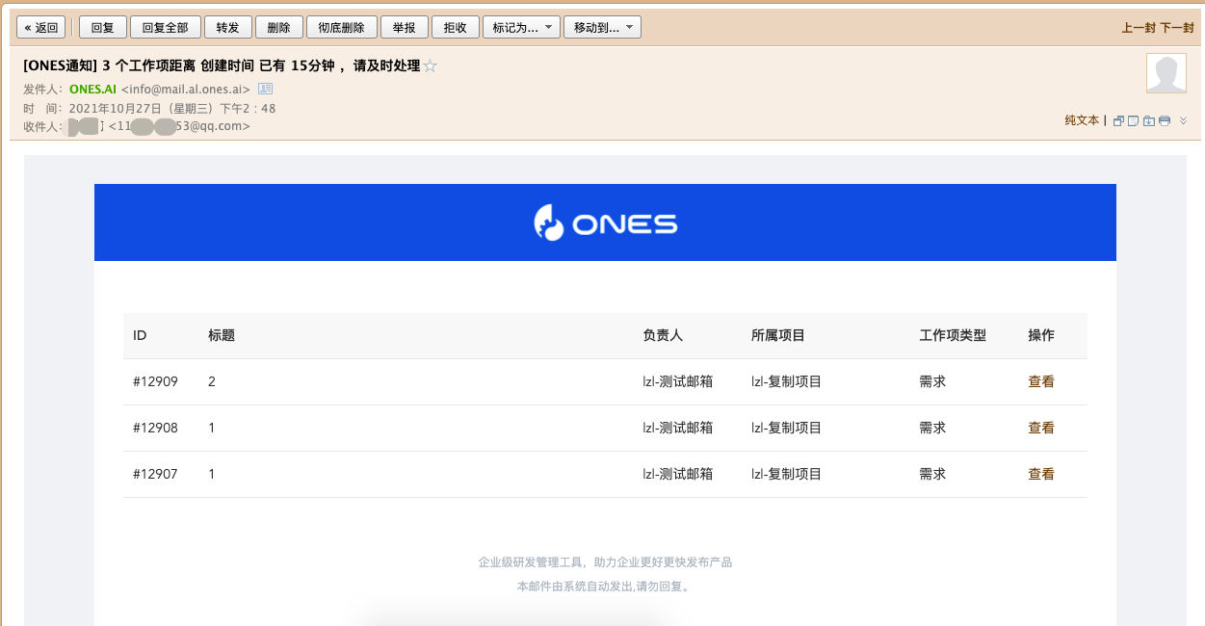Open the note icon beside 纯文本
The image size is (1205, 626).
coord(1134,120)
